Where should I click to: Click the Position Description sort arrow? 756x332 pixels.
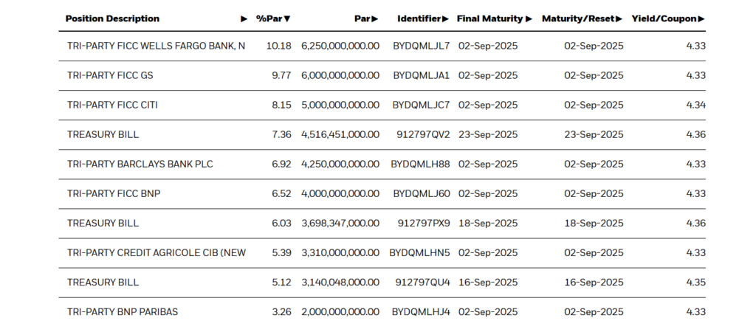click(244, 18)
